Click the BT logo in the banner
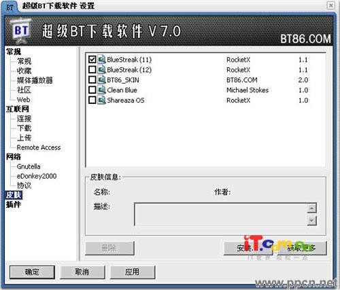 point(21,31)
